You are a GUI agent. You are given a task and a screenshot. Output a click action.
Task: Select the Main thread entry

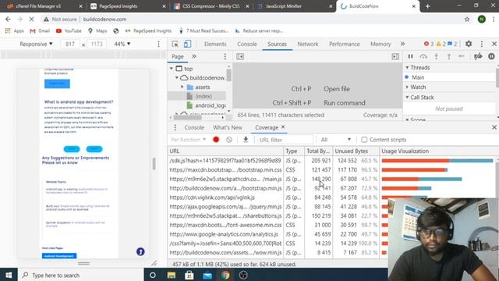[418, 77]
